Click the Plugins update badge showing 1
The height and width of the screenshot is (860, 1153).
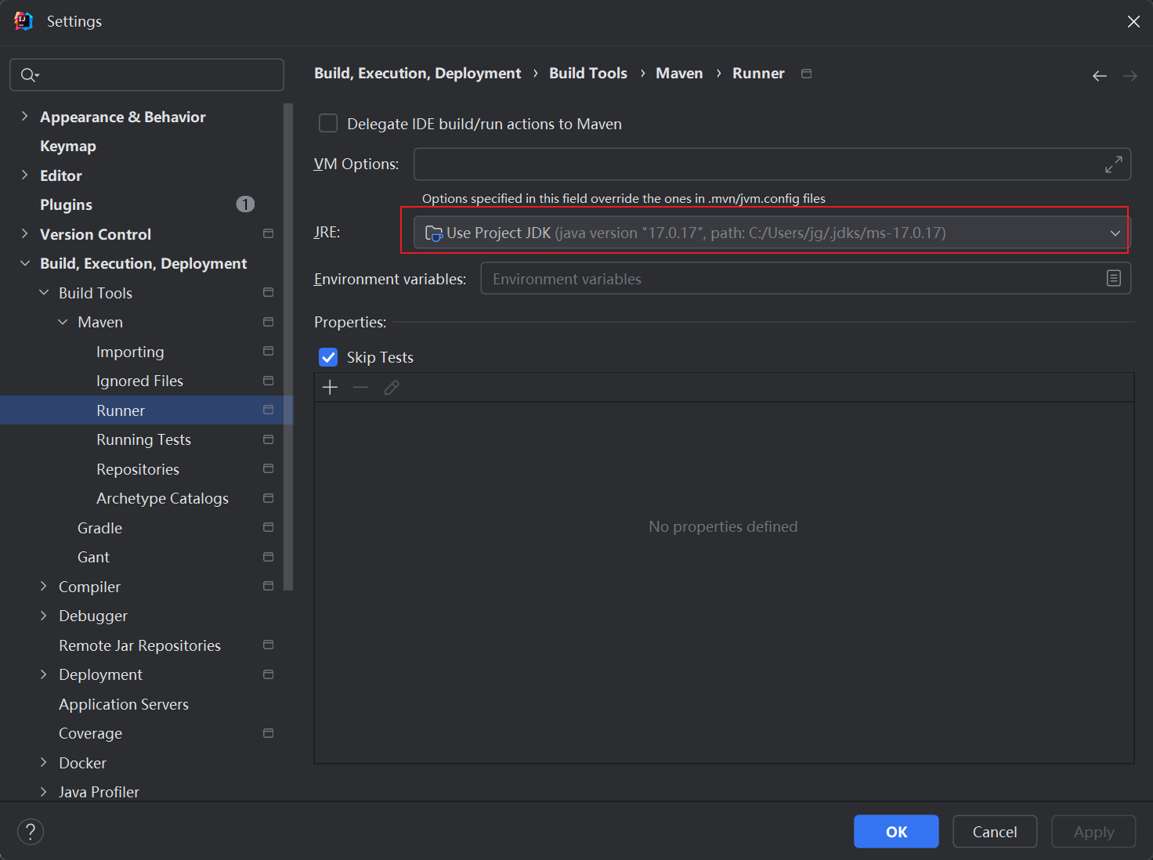(x=245, y=204)
